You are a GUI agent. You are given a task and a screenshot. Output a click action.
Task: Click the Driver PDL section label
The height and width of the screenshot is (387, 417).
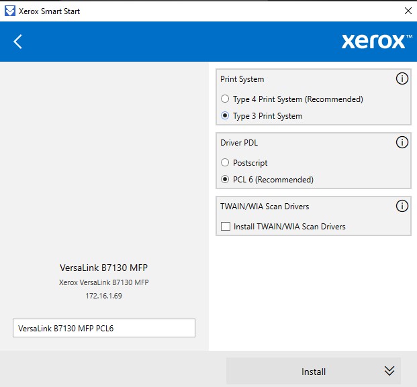point(239,143)
